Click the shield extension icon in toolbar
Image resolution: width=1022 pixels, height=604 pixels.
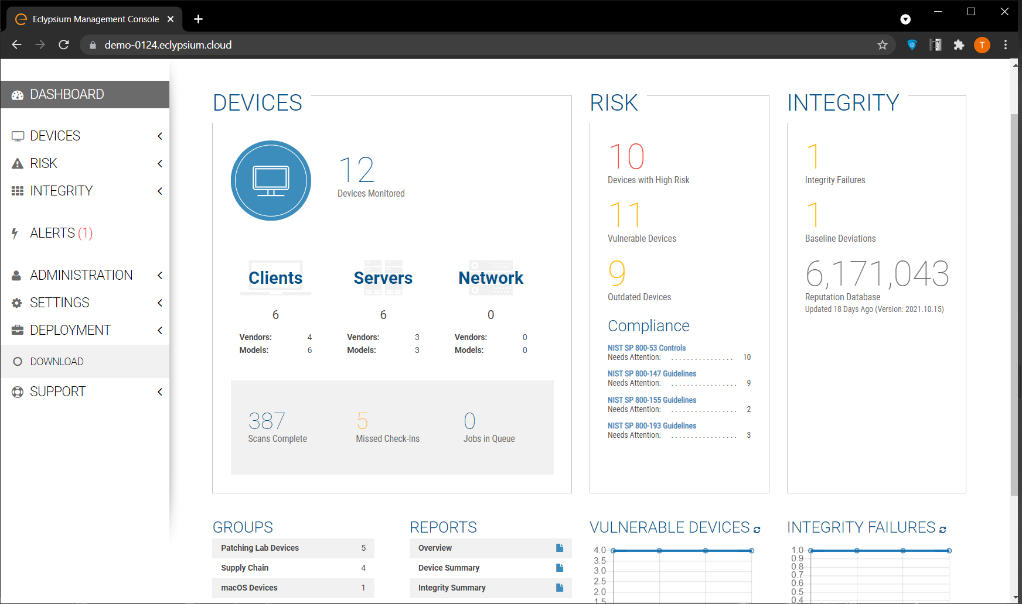click(x=912, y=45)
